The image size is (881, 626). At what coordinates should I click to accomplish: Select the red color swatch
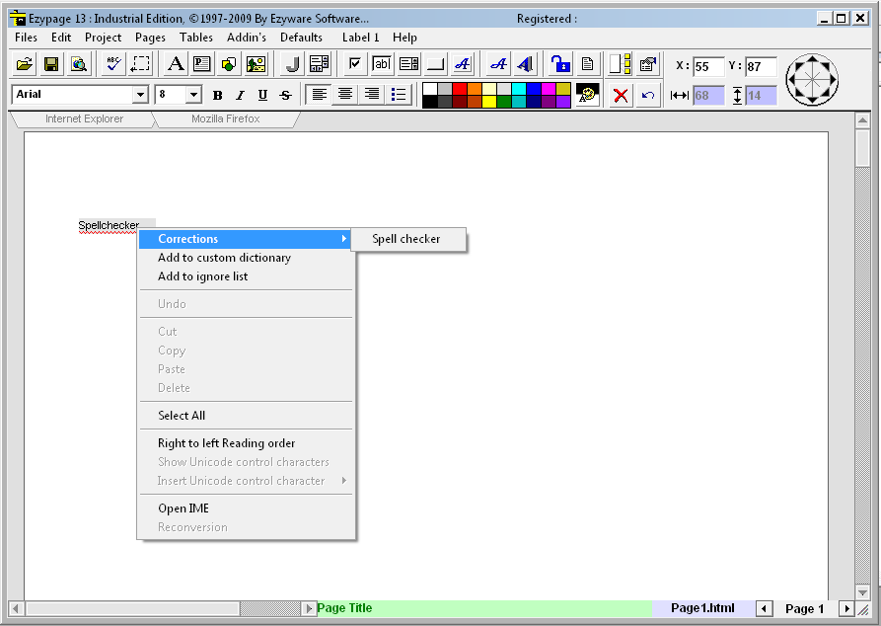coord(460,89)
